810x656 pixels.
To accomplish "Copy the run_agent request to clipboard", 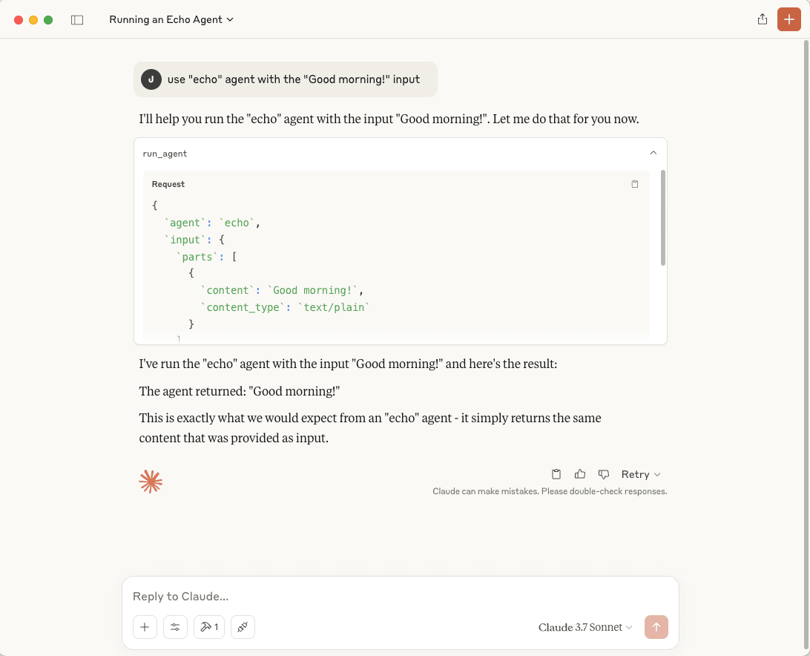I will 634,184.
